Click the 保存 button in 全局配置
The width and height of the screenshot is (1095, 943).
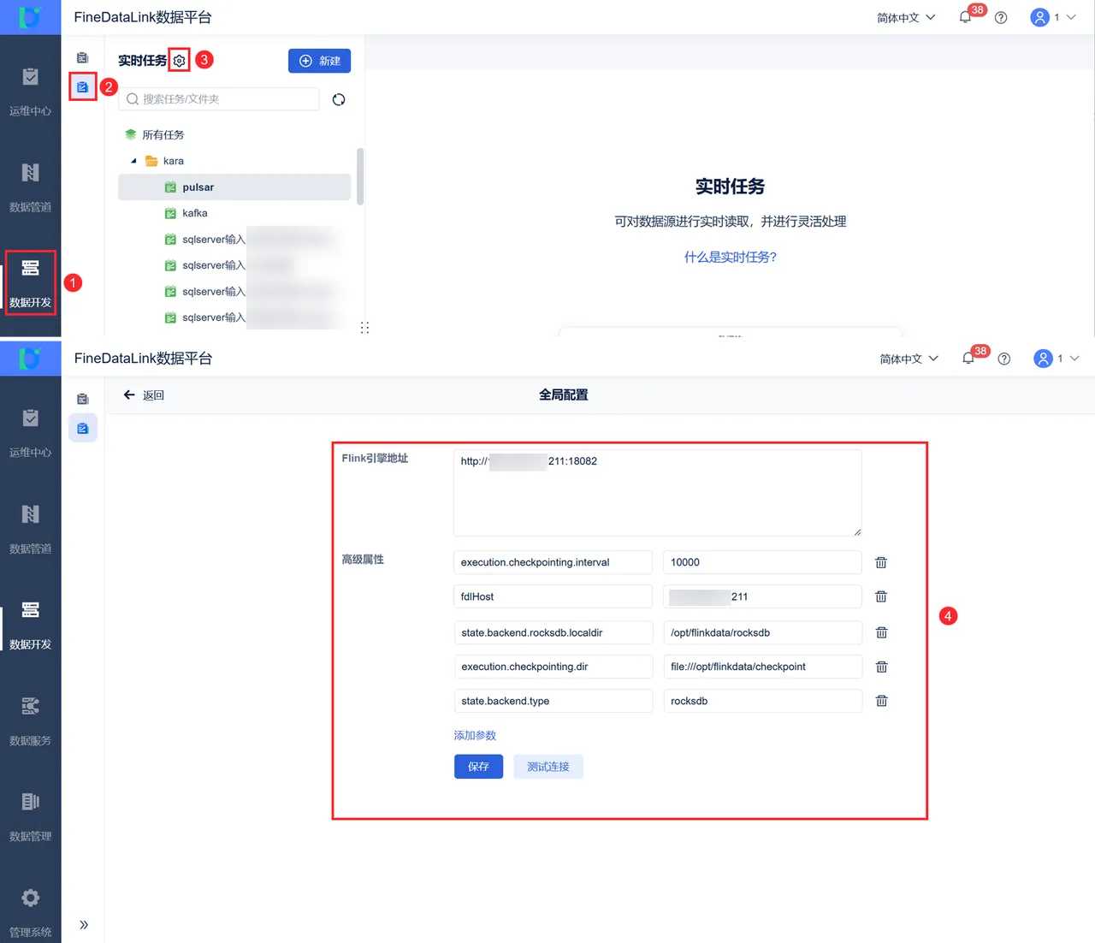coord(478,767)
